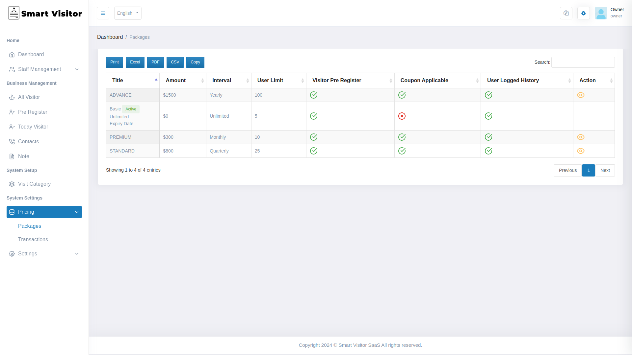Select the All Visitor sidebar icon
Image resolution: width=632 pixels, height=355 pixels.
[12, 97]
